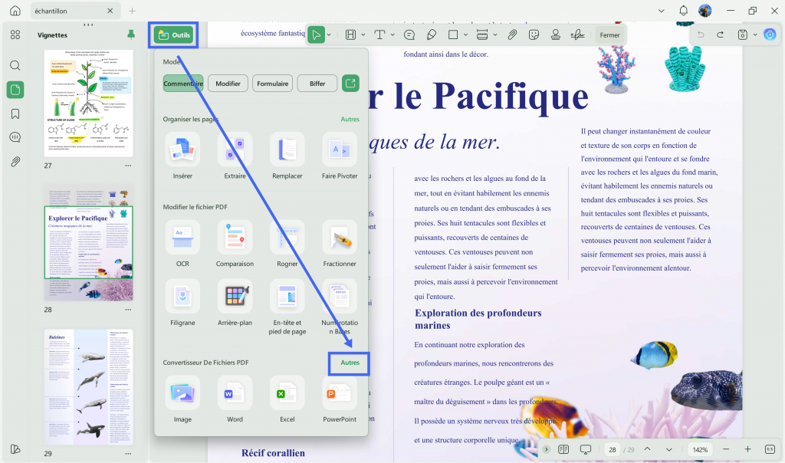Open the thumbnails grid view icon in sidebar
Screen dimensions: 785x463
[x=15, y=34]
